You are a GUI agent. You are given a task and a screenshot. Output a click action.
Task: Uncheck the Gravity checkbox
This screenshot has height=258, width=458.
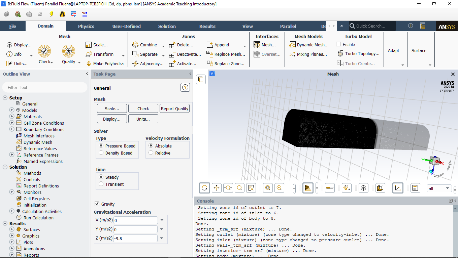(x=97, y=204)
